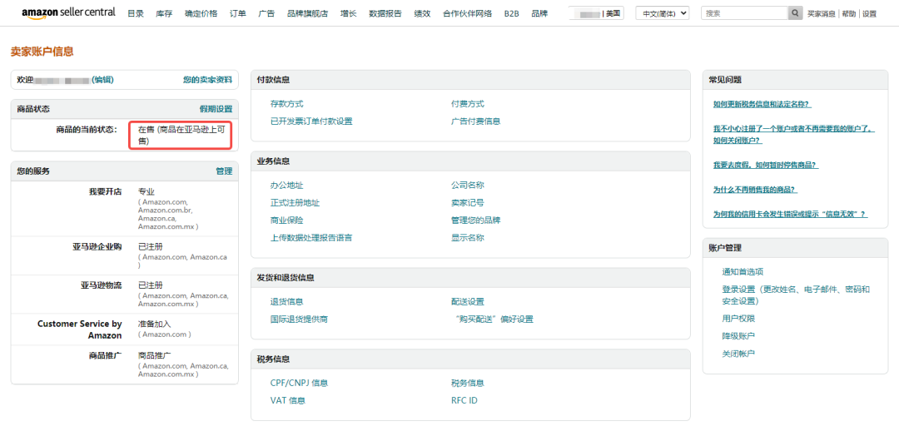Open 管理您的品牌 link
Viewport: 899px width, 431px height.
pyautogui.click(x=476, y=220)
